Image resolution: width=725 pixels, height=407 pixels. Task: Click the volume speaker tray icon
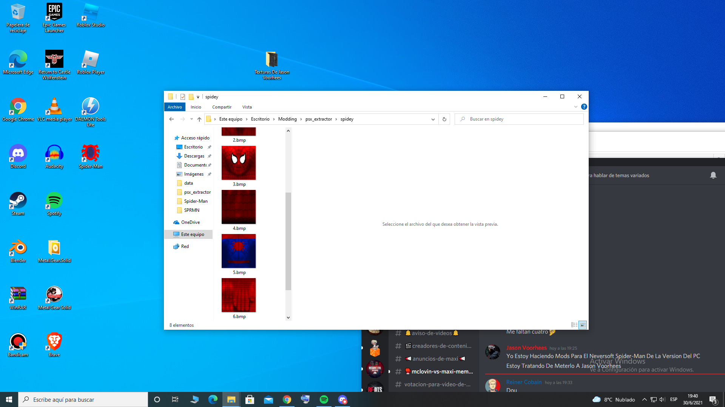coord(662,399)
